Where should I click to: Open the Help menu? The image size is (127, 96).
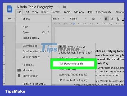90,12
